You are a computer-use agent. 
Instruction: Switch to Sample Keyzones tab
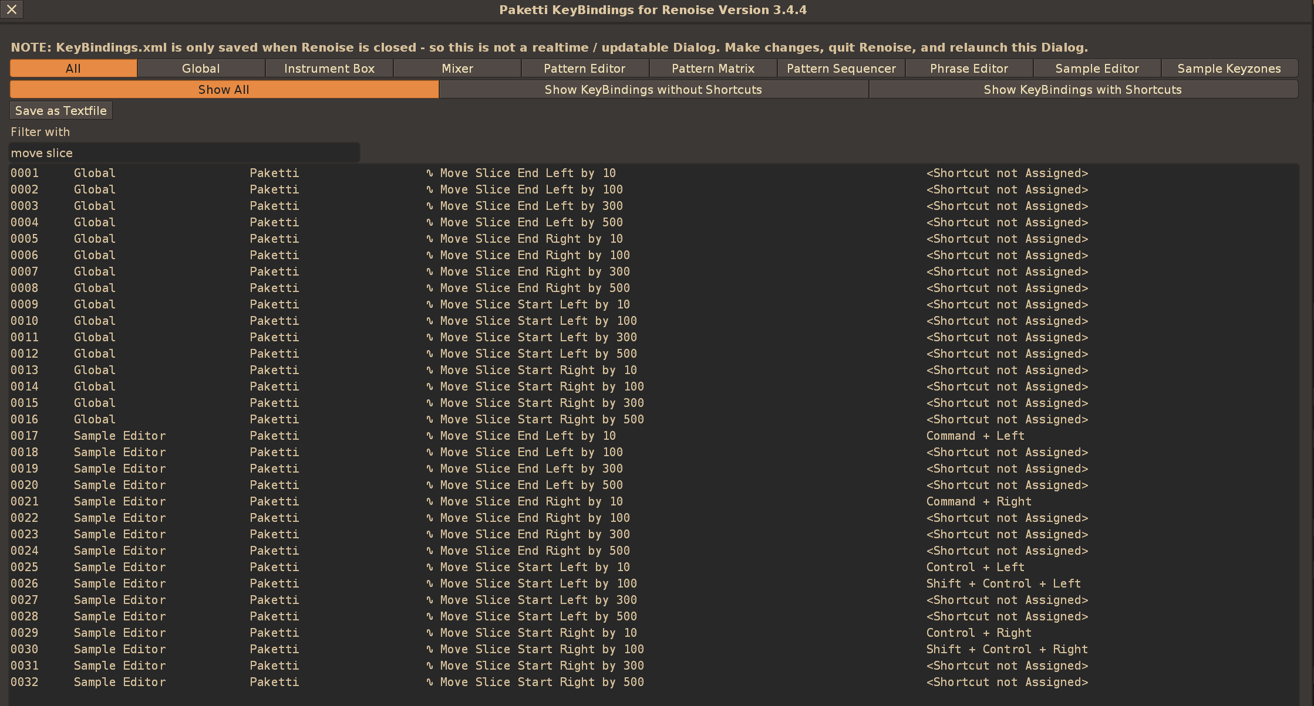pos(1229,69)
